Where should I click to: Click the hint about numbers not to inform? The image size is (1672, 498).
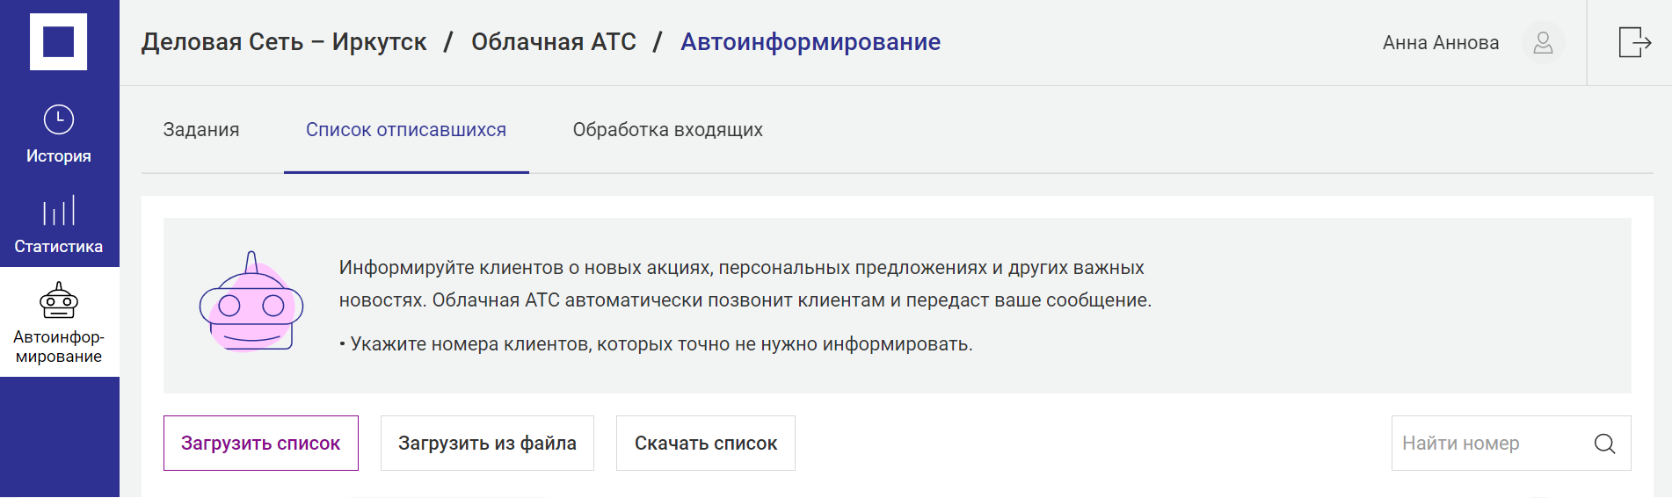pos(661,344)
